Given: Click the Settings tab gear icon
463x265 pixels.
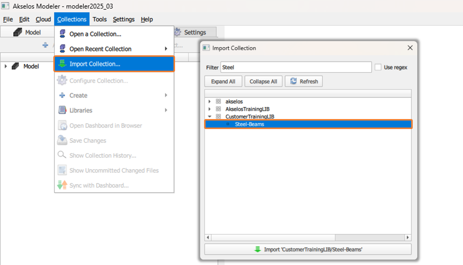Looking at the screenshot, I should tap(178, 32).
